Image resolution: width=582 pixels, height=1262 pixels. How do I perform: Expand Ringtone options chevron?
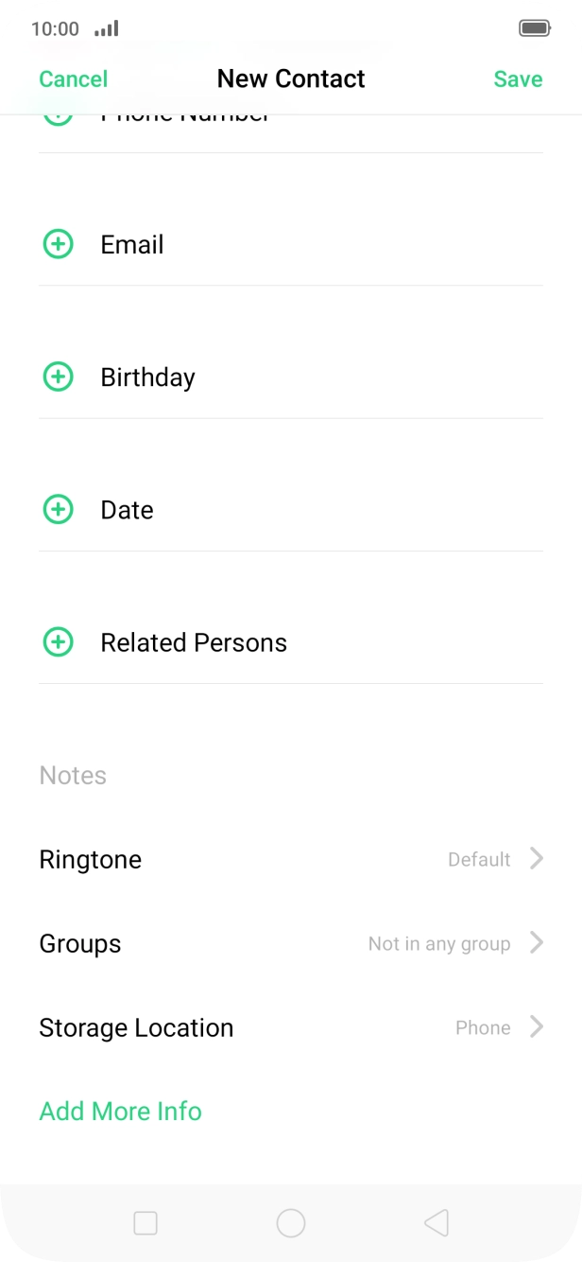(x=537, y=859)
